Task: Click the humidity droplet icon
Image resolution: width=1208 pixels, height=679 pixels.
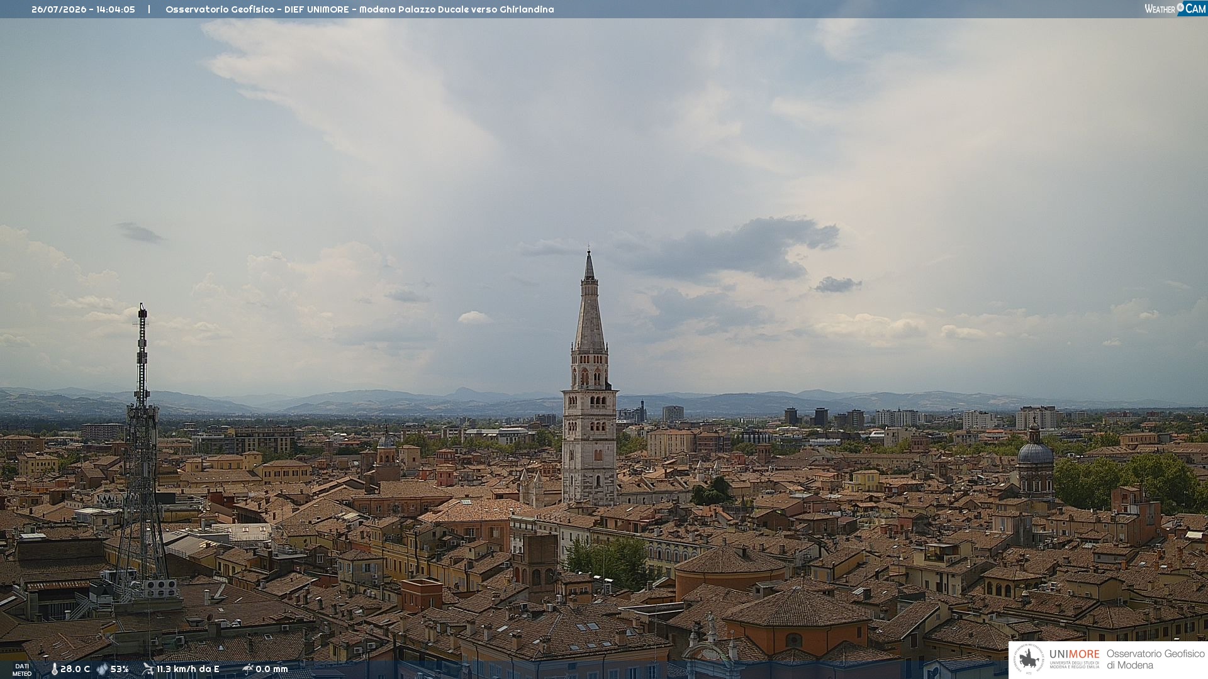Action: (x=102, y=670)
